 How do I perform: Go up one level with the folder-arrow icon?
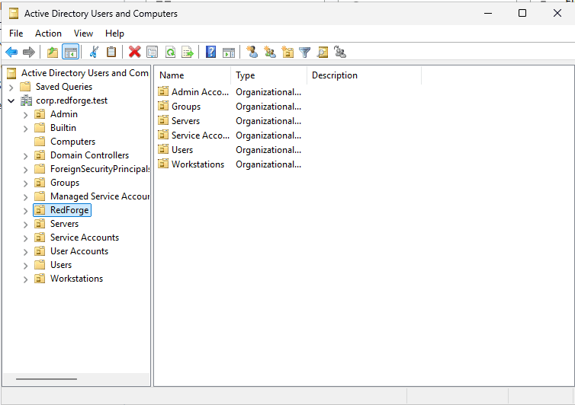point(53,53)
